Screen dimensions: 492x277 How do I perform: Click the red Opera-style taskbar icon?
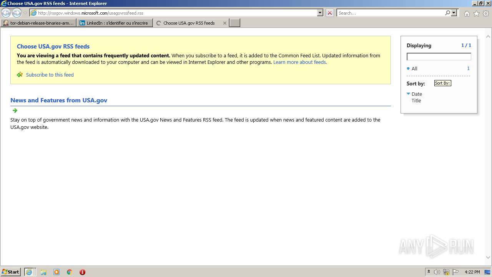[82, 272]
